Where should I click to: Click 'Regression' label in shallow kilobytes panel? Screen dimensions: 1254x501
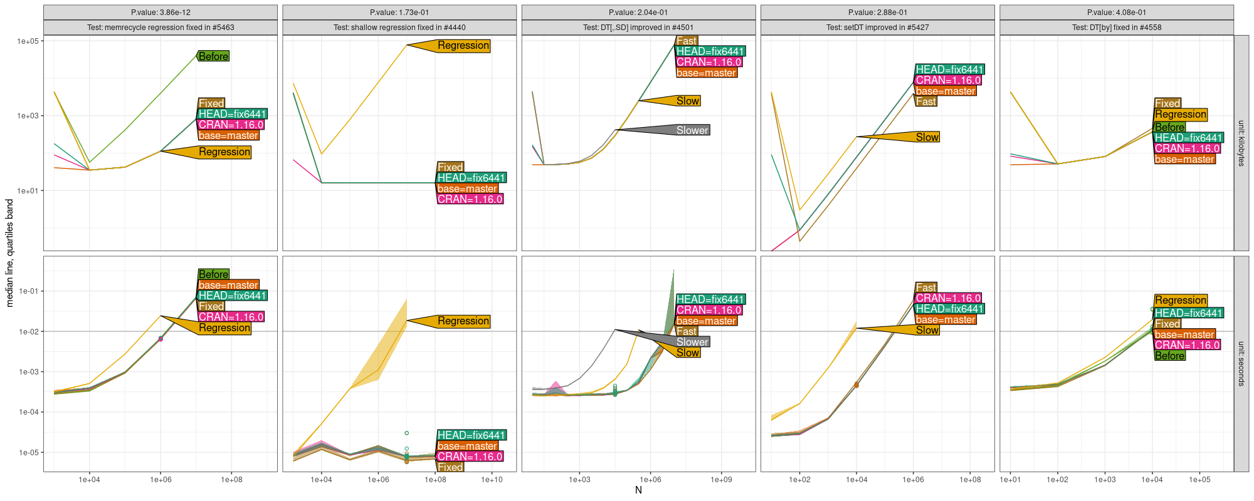[x=463, y=46]
